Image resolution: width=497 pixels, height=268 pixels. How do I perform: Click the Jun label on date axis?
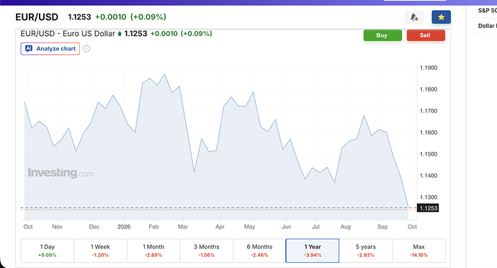pyautogui.click(x=287, y=227)
